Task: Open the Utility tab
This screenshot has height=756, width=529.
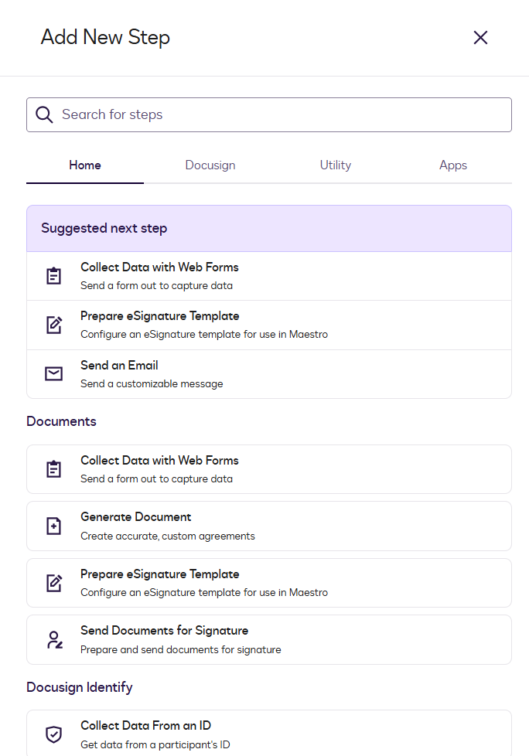Action: point(335,165)
